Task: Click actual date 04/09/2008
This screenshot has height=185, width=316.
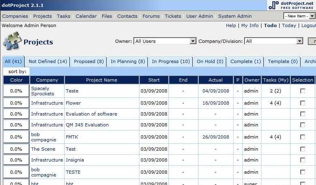Action: coord(216,91)
